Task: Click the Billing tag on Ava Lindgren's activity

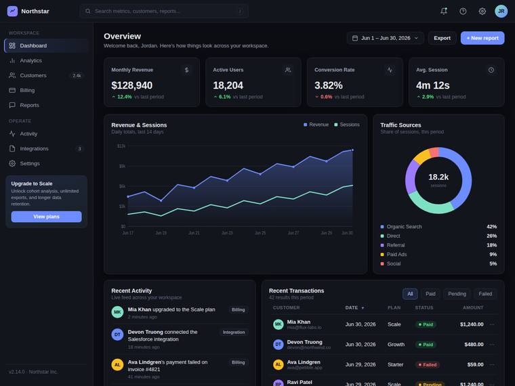Action: click(238, 362)
